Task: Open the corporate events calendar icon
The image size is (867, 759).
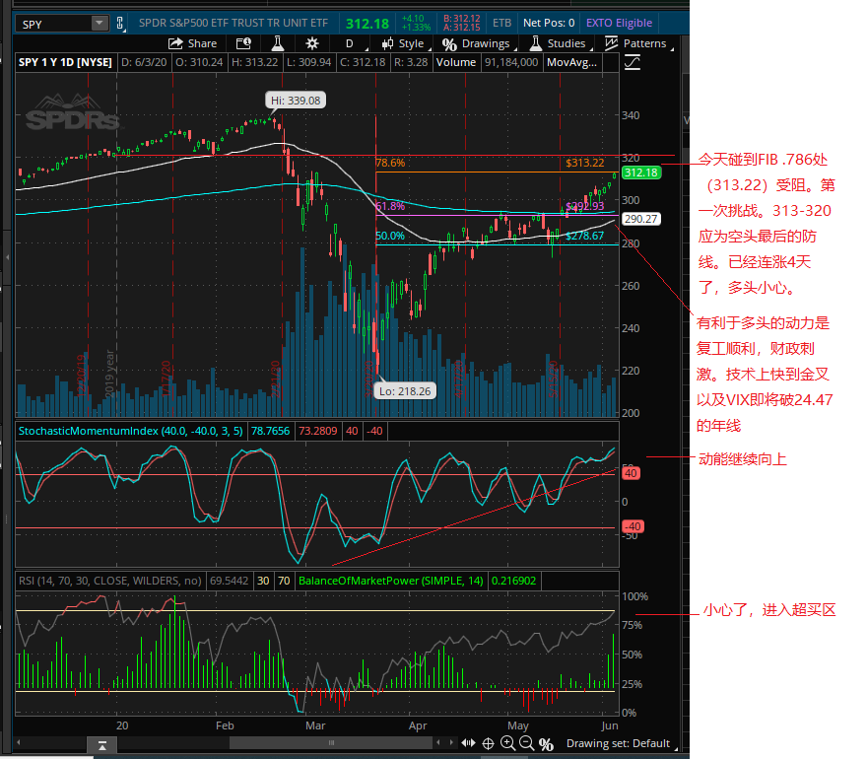Action: click(243, 43)
